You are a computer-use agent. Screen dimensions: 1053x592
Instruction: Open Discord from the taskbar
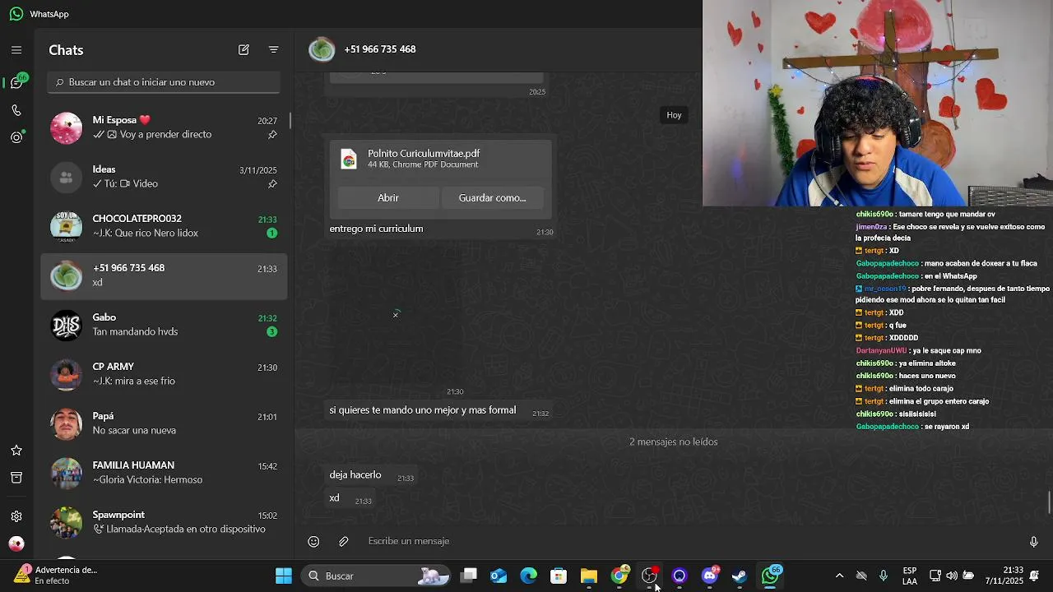point(710,576)
